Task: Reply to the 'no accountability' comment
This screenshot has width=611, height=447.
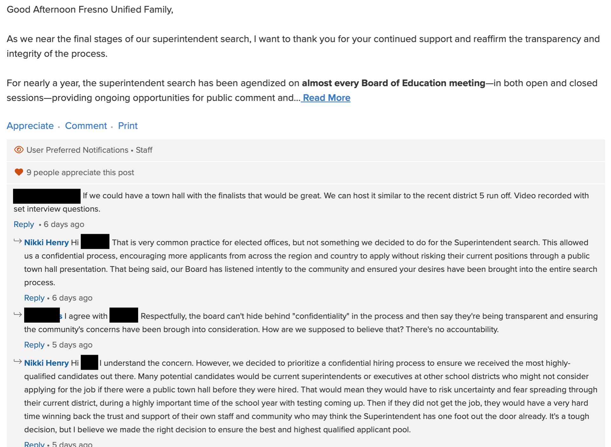Action: click(x=34, y=345)
